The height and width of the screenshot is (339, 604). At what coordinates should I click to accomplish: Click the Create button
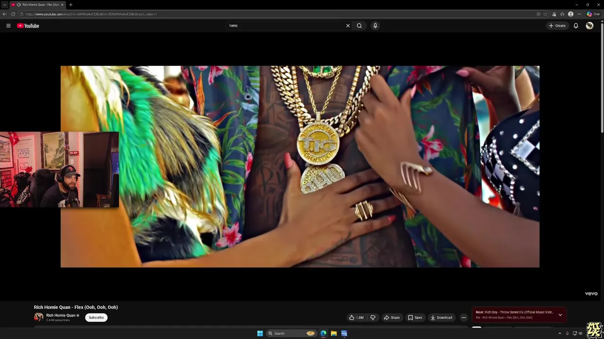point(557,26)
